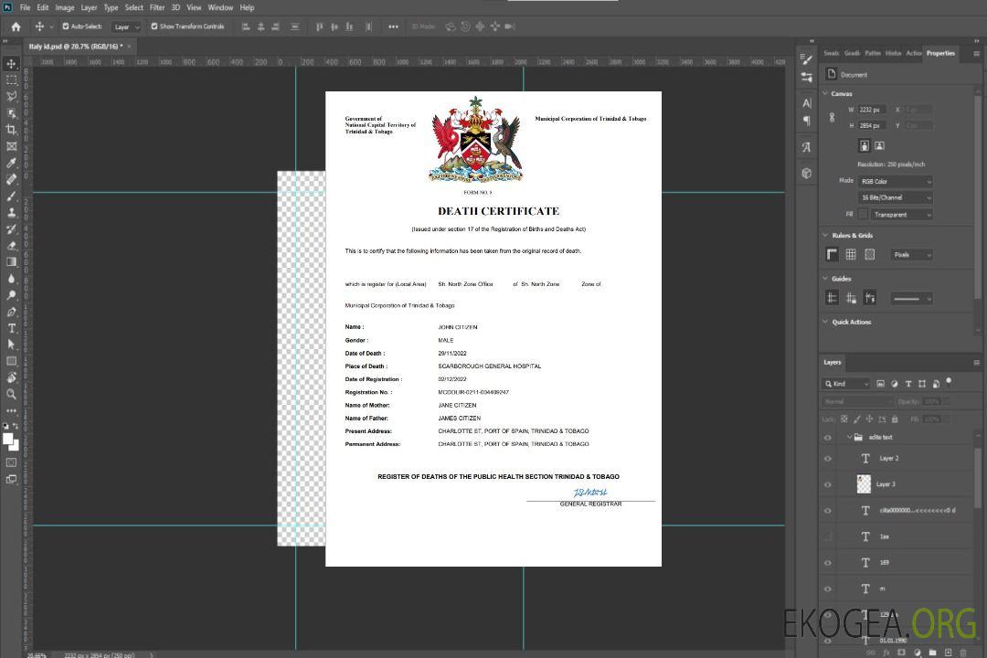Hide Layer 2 using its eye icon
Image resolution: width=987 pixels, height=658 pixels.
pyautogui.click(x=828, y=459)
